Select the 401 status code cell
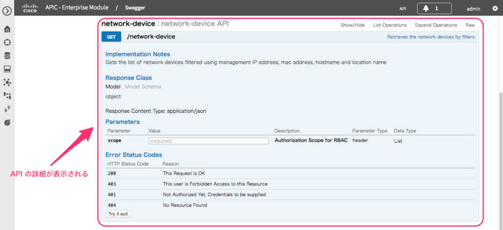 [x=112, y=194]
